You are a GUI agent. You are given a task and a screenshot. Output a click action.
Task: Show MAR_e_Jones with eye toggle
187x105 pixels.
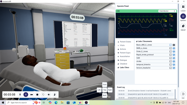(174, 48)
